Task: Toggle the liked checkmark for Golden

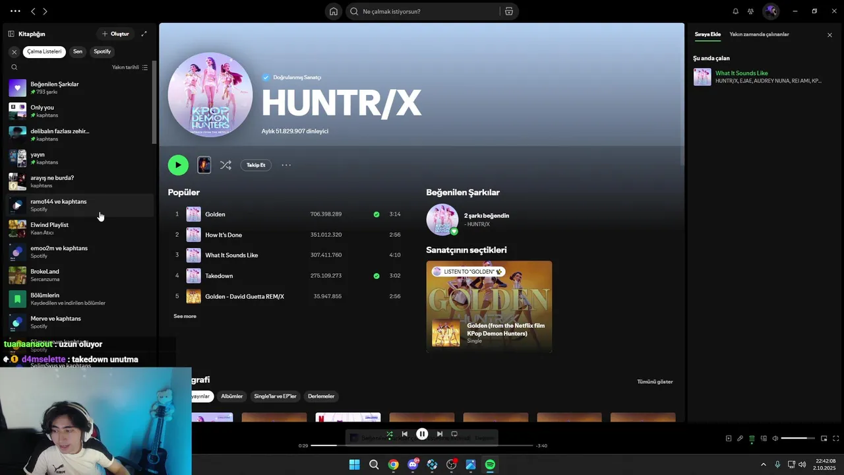Action: point(377,214)
